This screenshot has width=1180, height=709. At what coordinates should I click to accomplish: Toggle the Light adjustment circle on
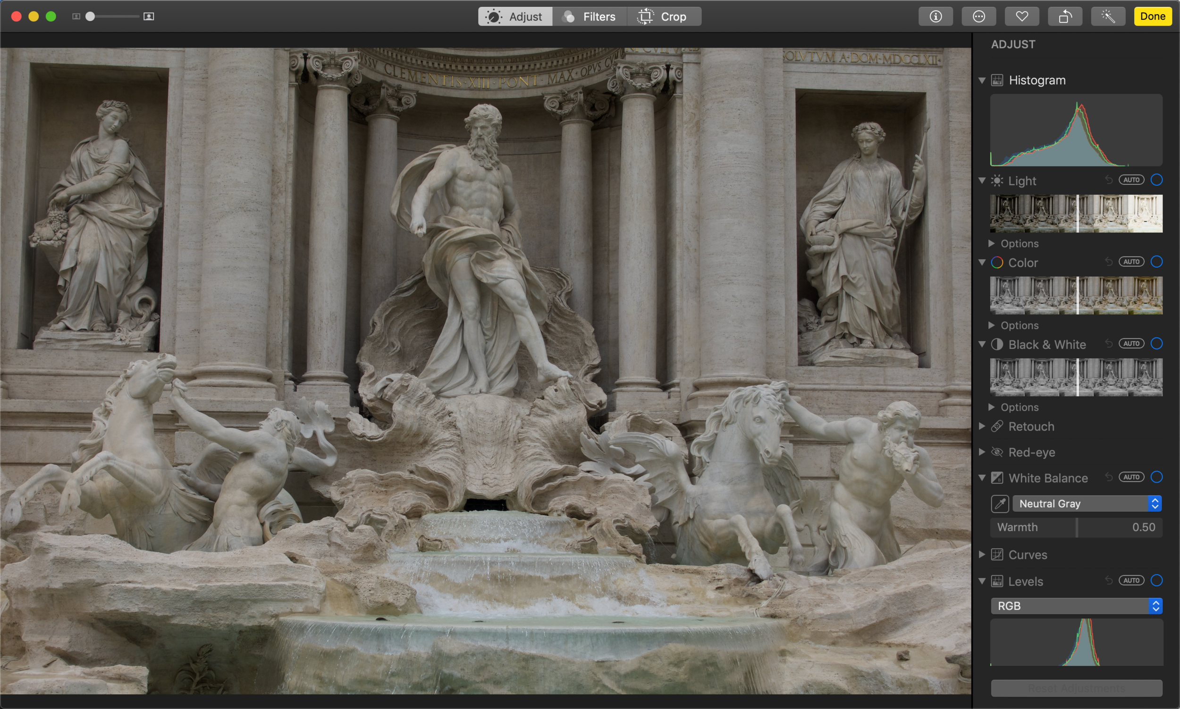[x=1156, y=180]
